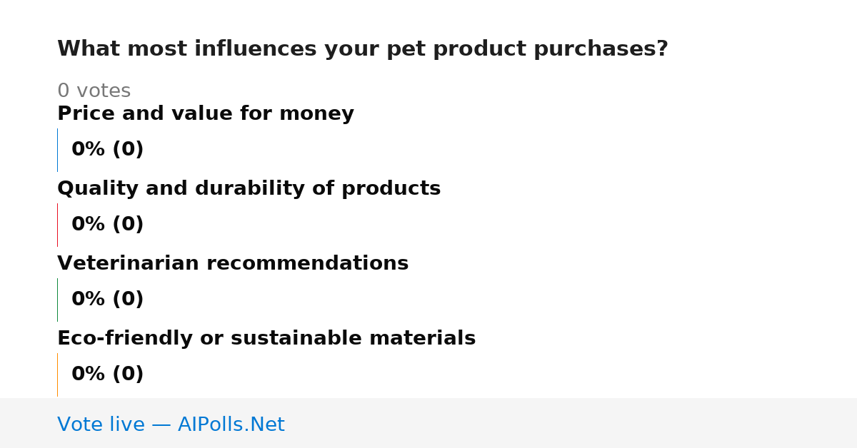The width and height of the screenshot is (857, 448).
Task: Click the "0 votes" total count text
Action: pos(94,91)
